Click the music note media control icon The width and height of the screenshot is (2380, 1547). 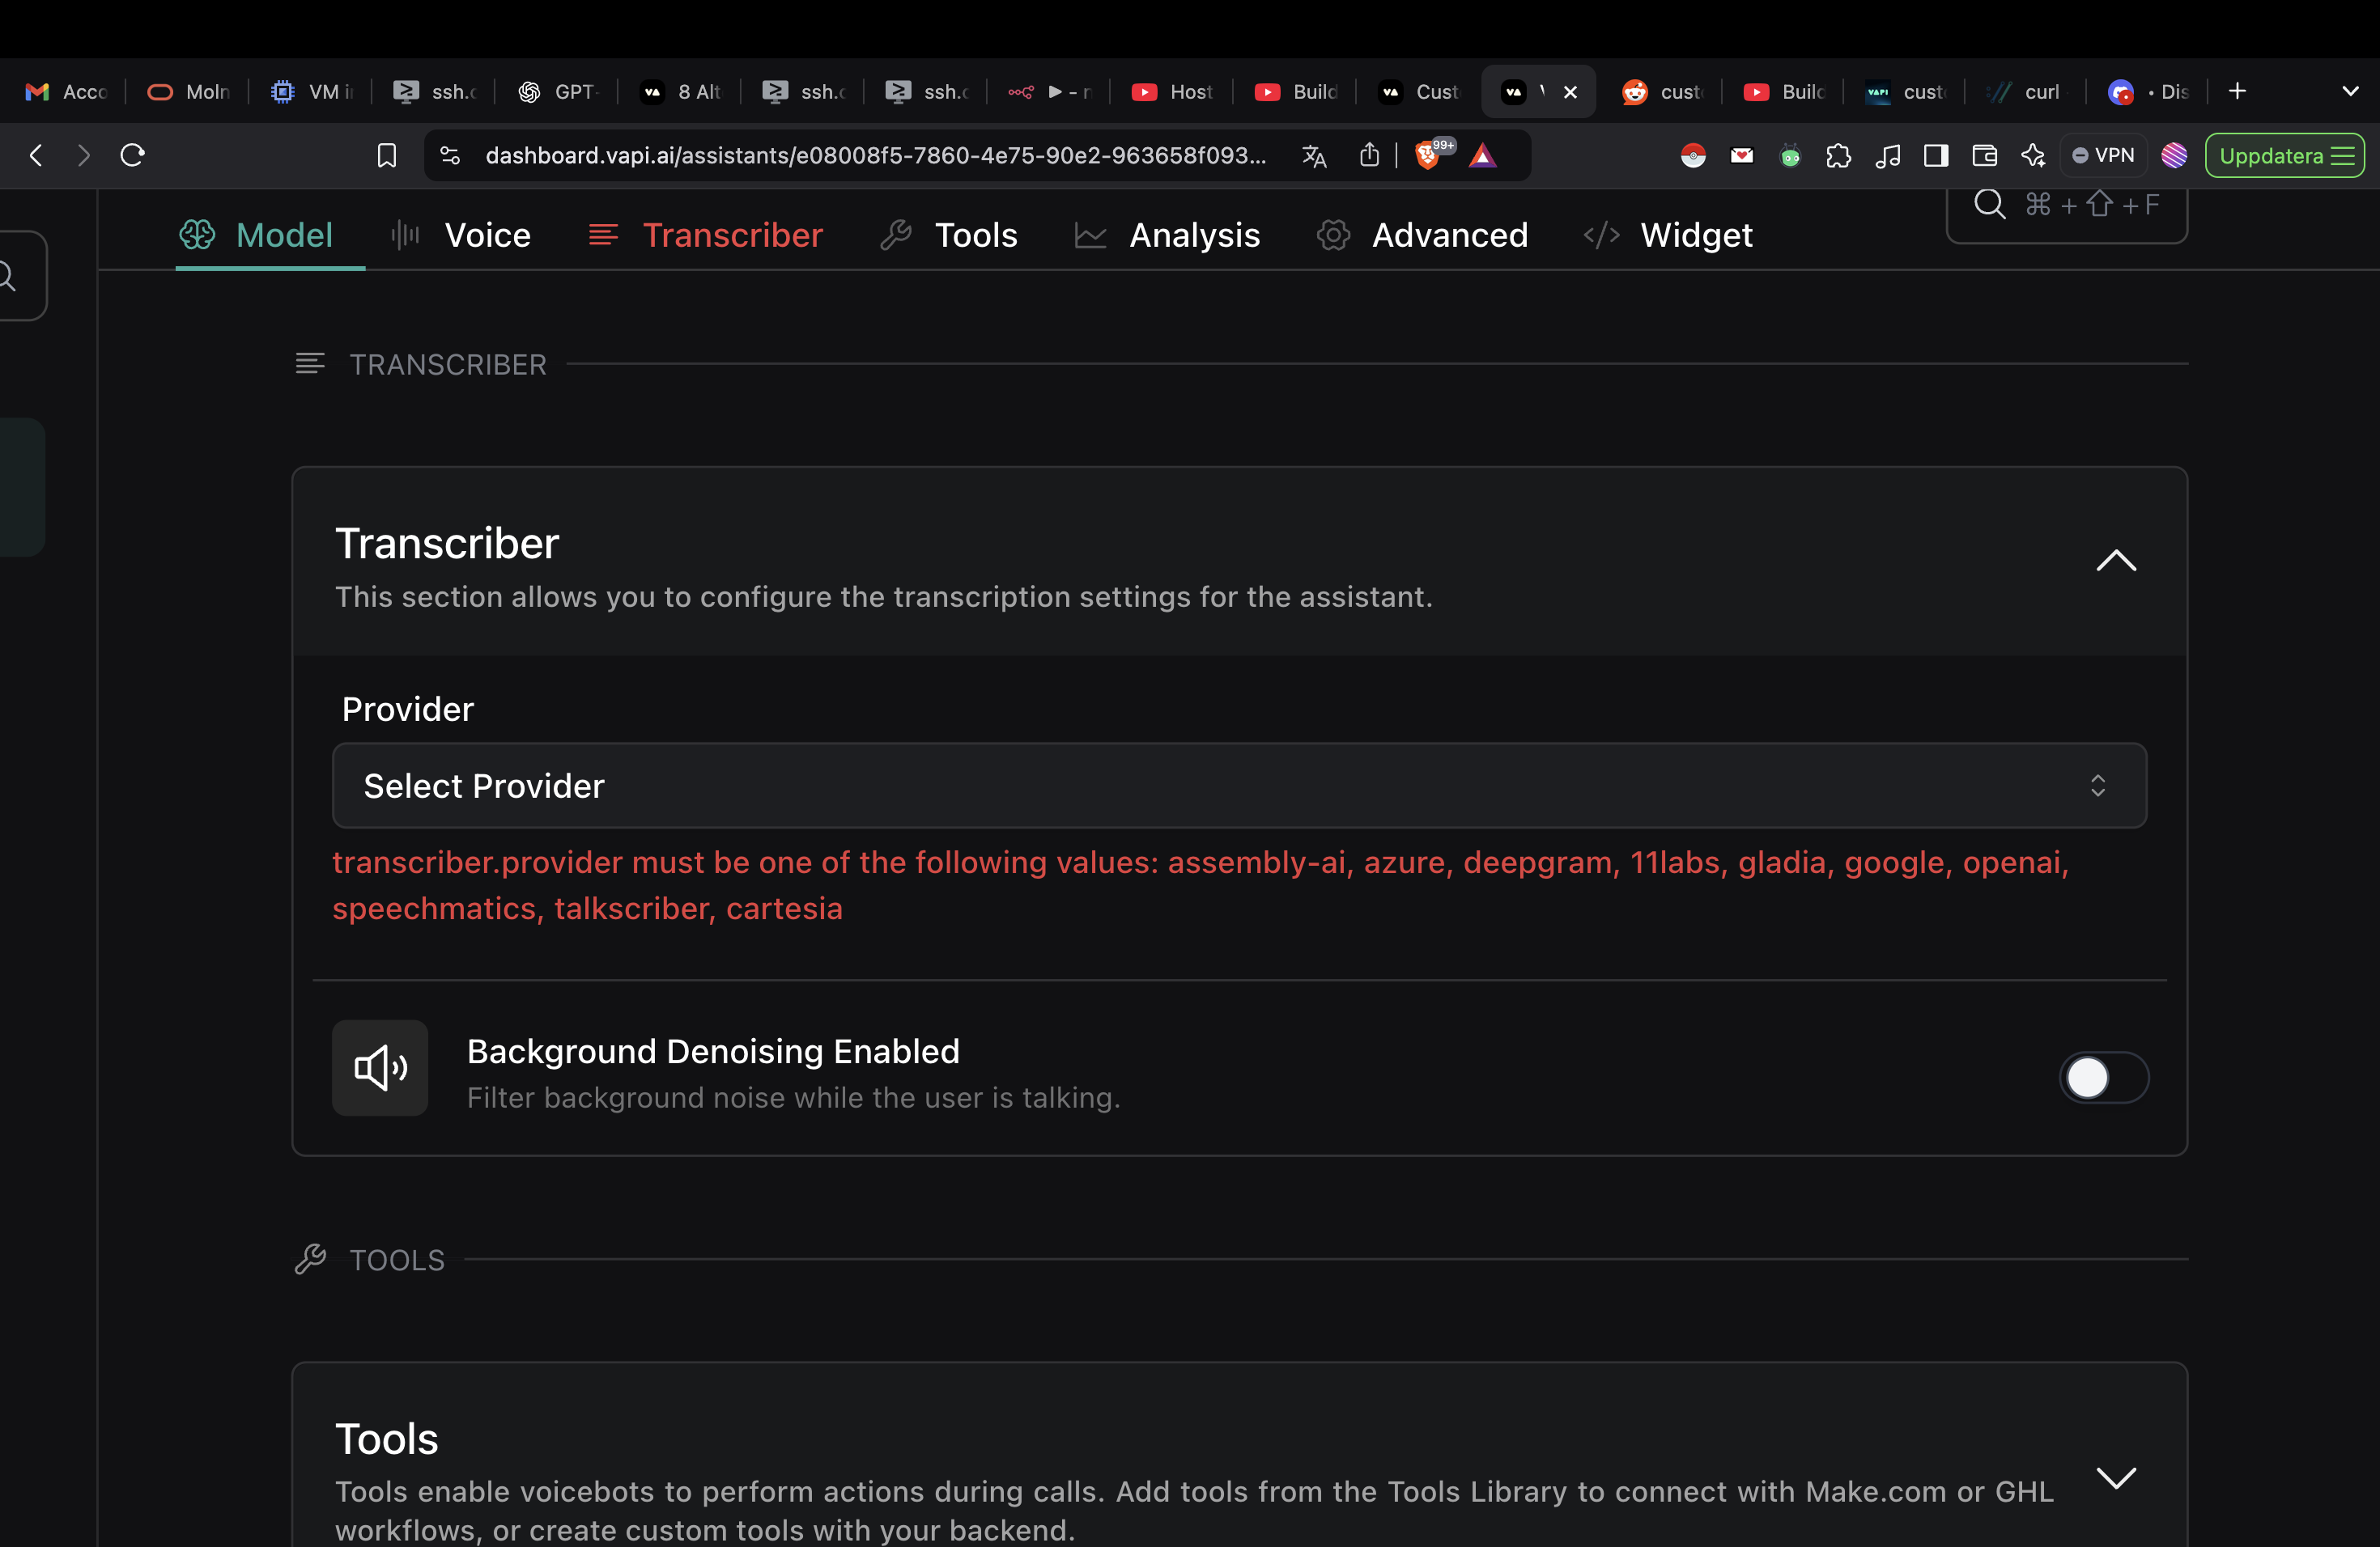(1887, 155)
